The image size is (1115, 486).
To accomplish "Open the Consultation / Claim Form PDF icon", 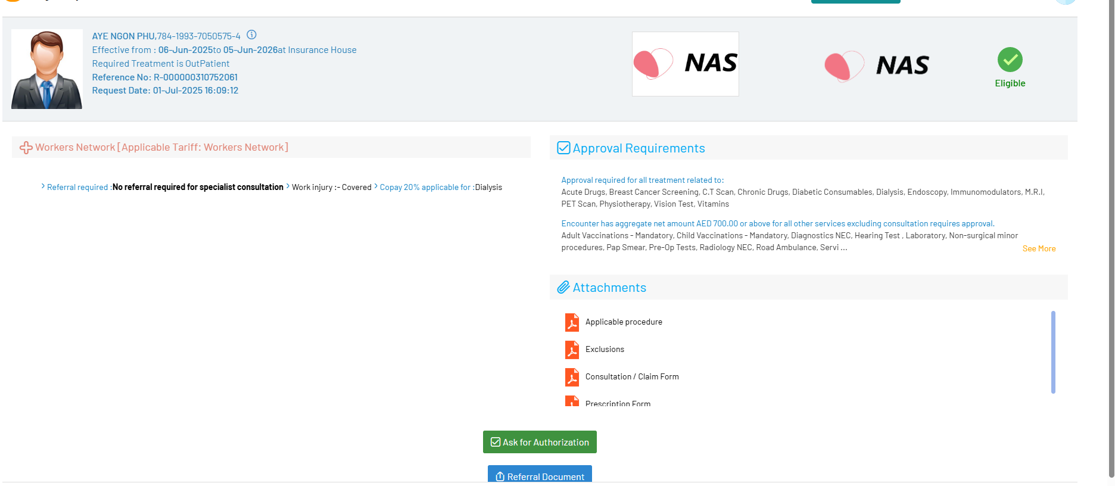I will point(572,377).
